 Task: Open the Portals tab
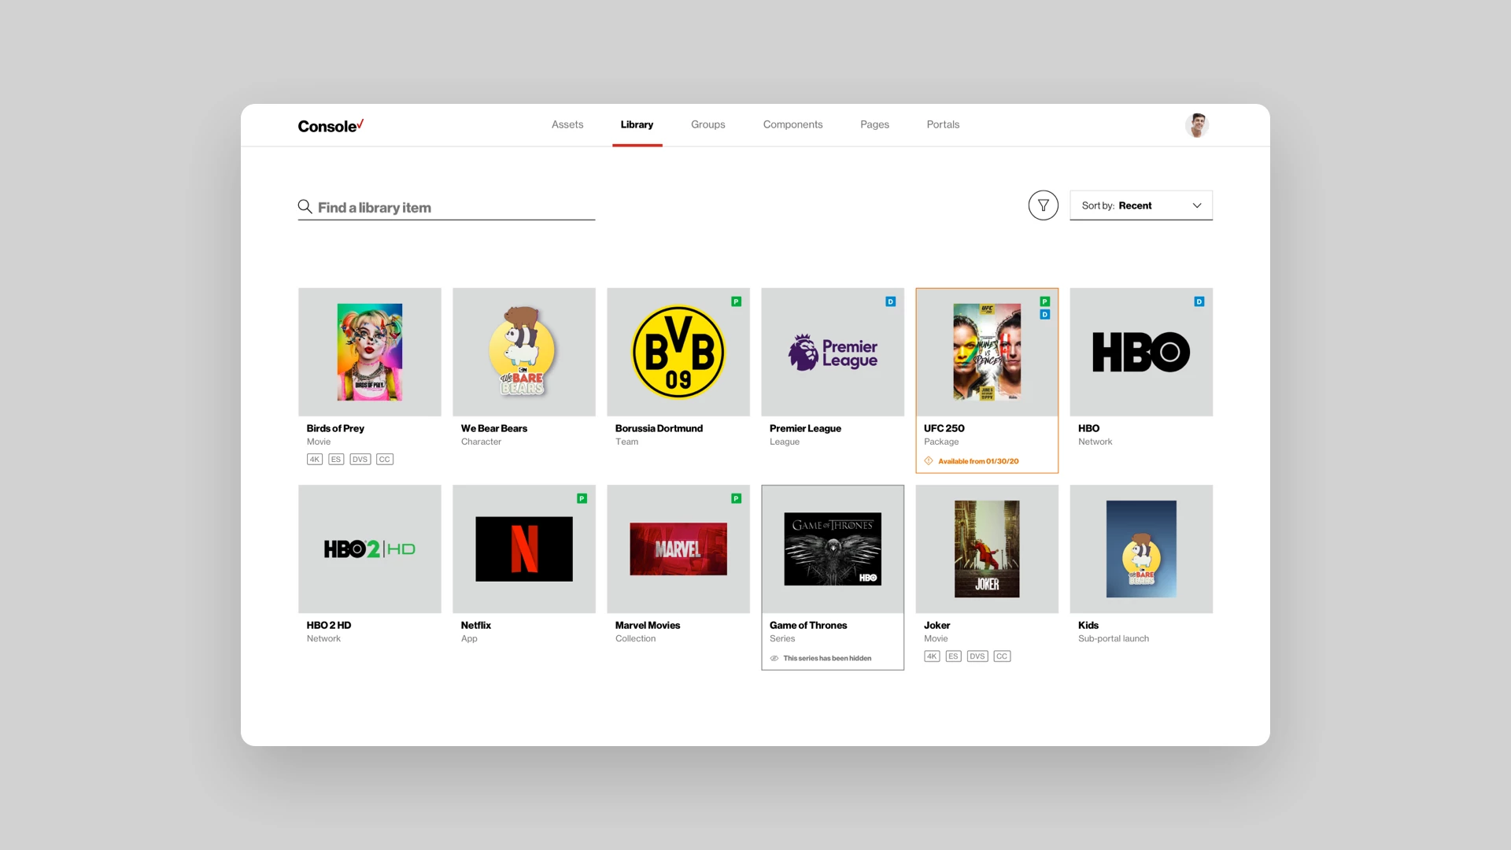click(x=943, y=124)
